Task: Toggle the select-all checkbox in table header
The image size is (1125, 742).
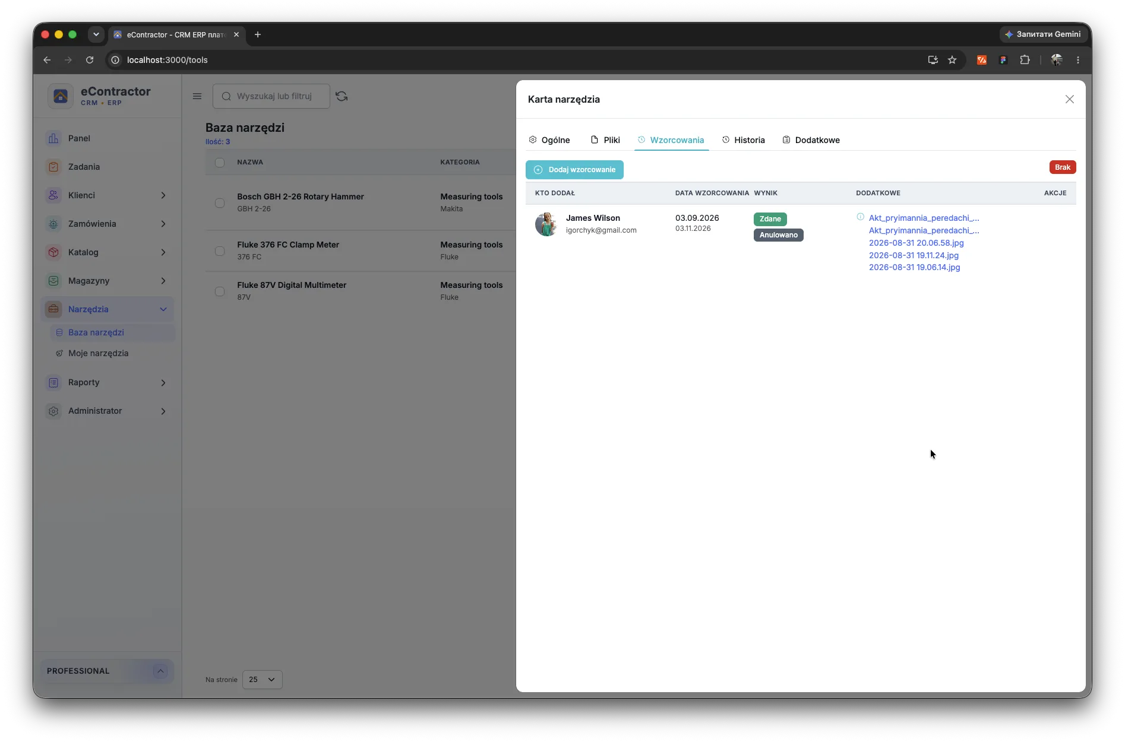Action: click(220, 163)
